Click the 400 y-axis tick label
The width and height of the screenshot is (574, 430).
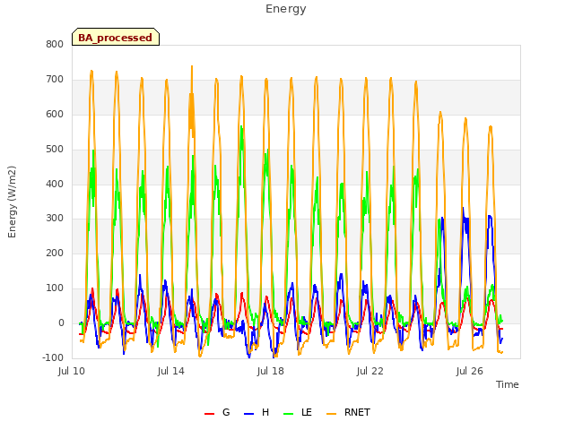pos(55,184)
